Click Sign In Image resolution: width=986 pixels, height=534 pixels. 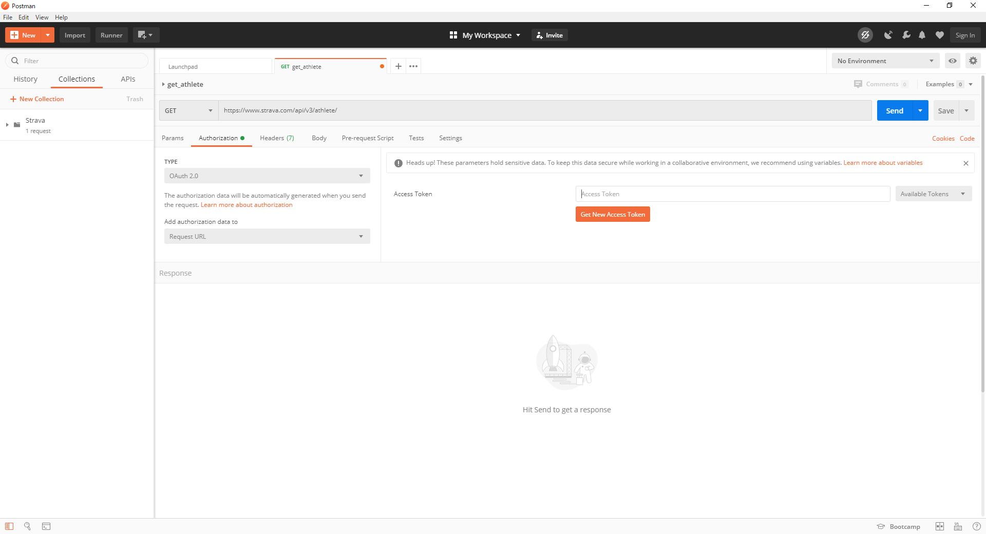(x=965, y=35)
